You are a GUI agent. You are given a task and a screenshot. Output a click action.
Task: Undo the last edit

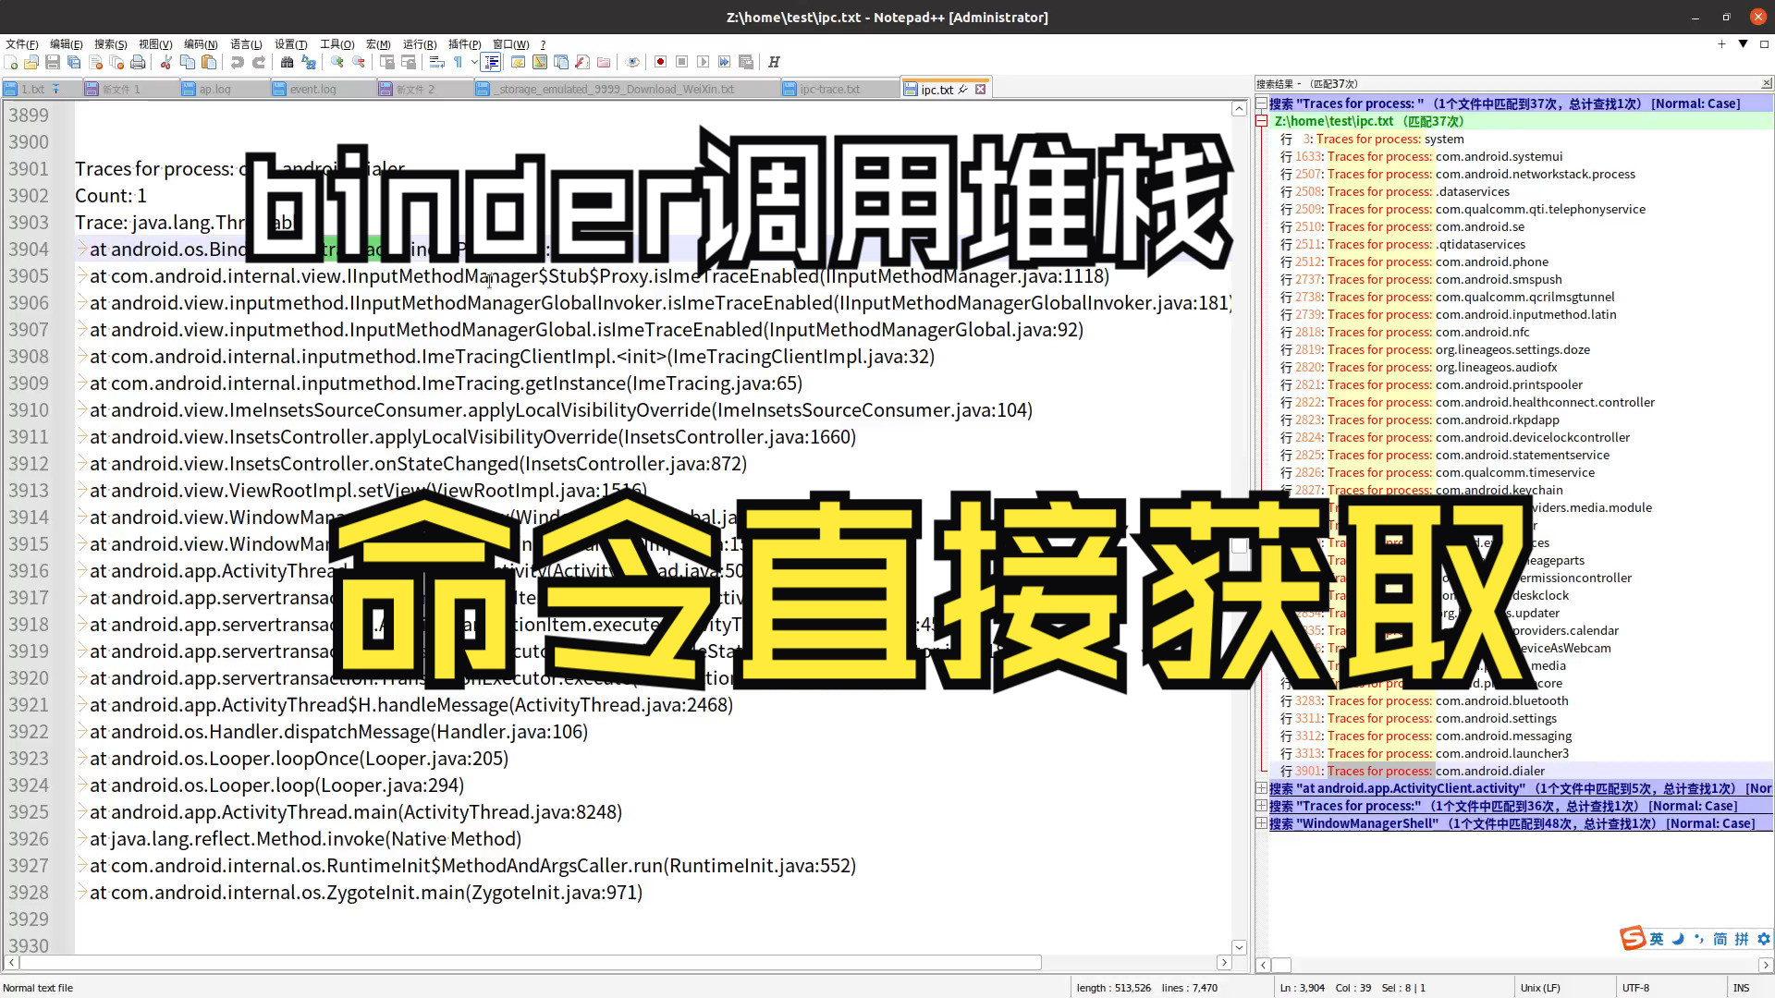[x=239, y=62]
